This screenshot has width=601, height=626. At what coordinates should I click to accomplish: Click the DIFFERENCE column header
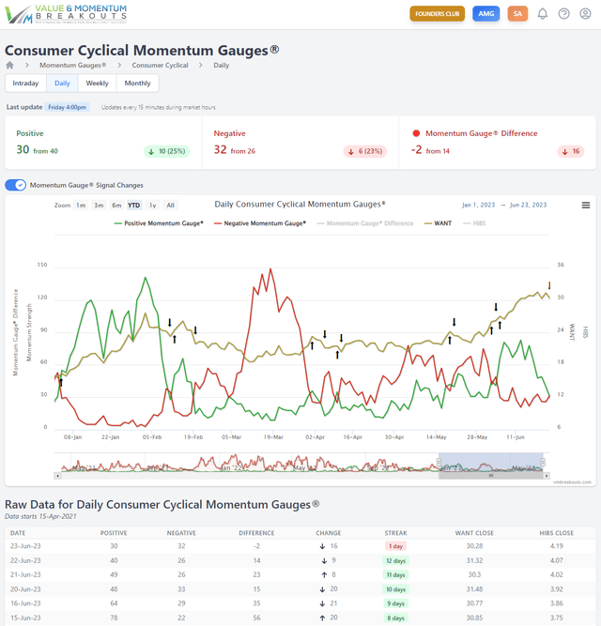tap(256, 533)
